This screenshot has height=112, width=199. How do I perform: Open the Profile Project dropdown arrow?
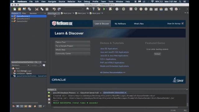click(x=120, y=9)
